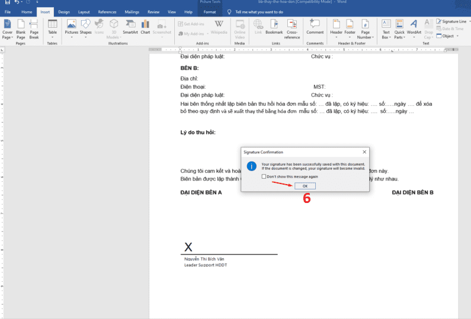
Task: Click the "BÊN B:" heading text
Action: coord(189,68)
